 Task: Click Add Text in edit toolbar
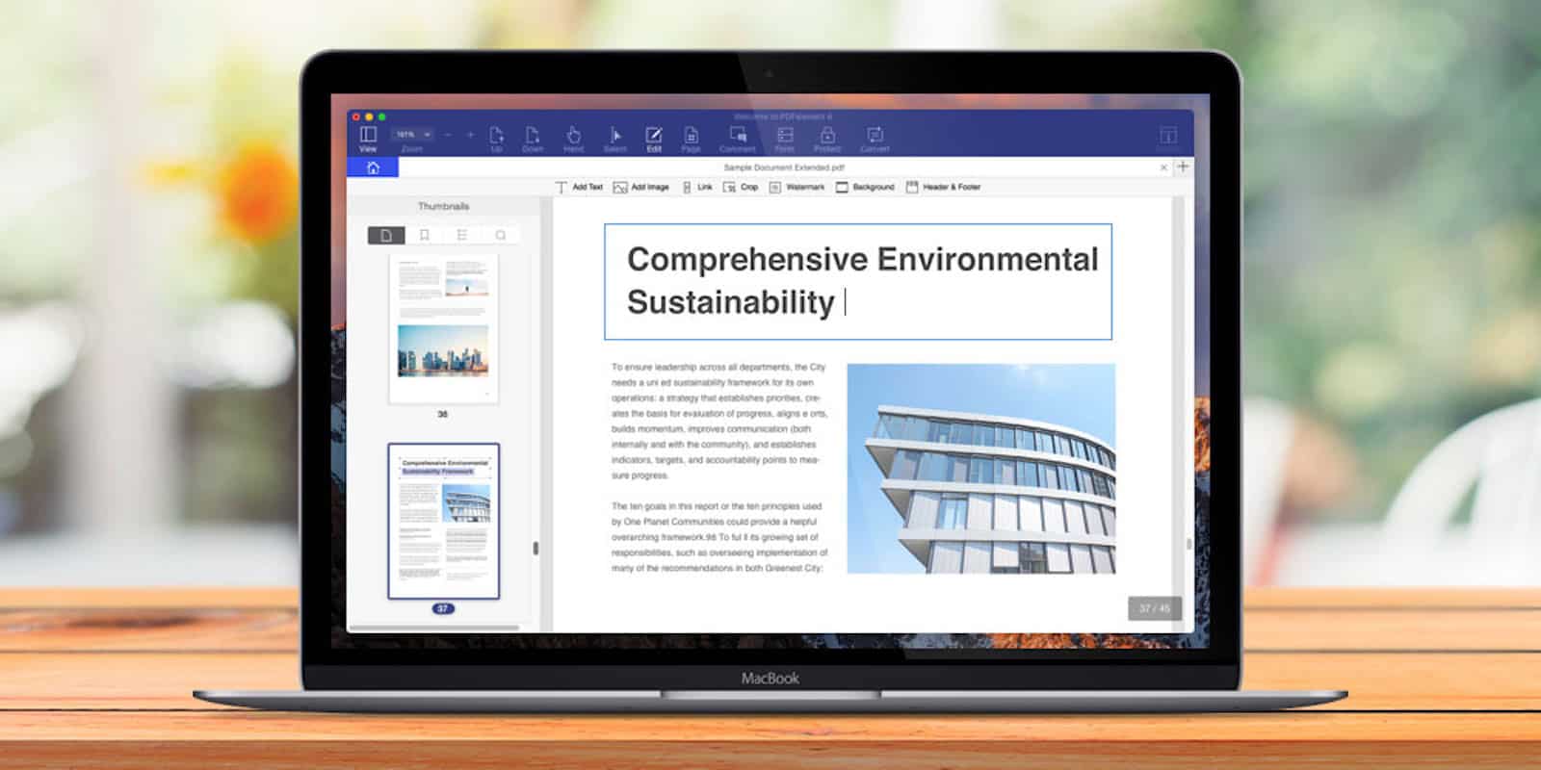point(579,188)
